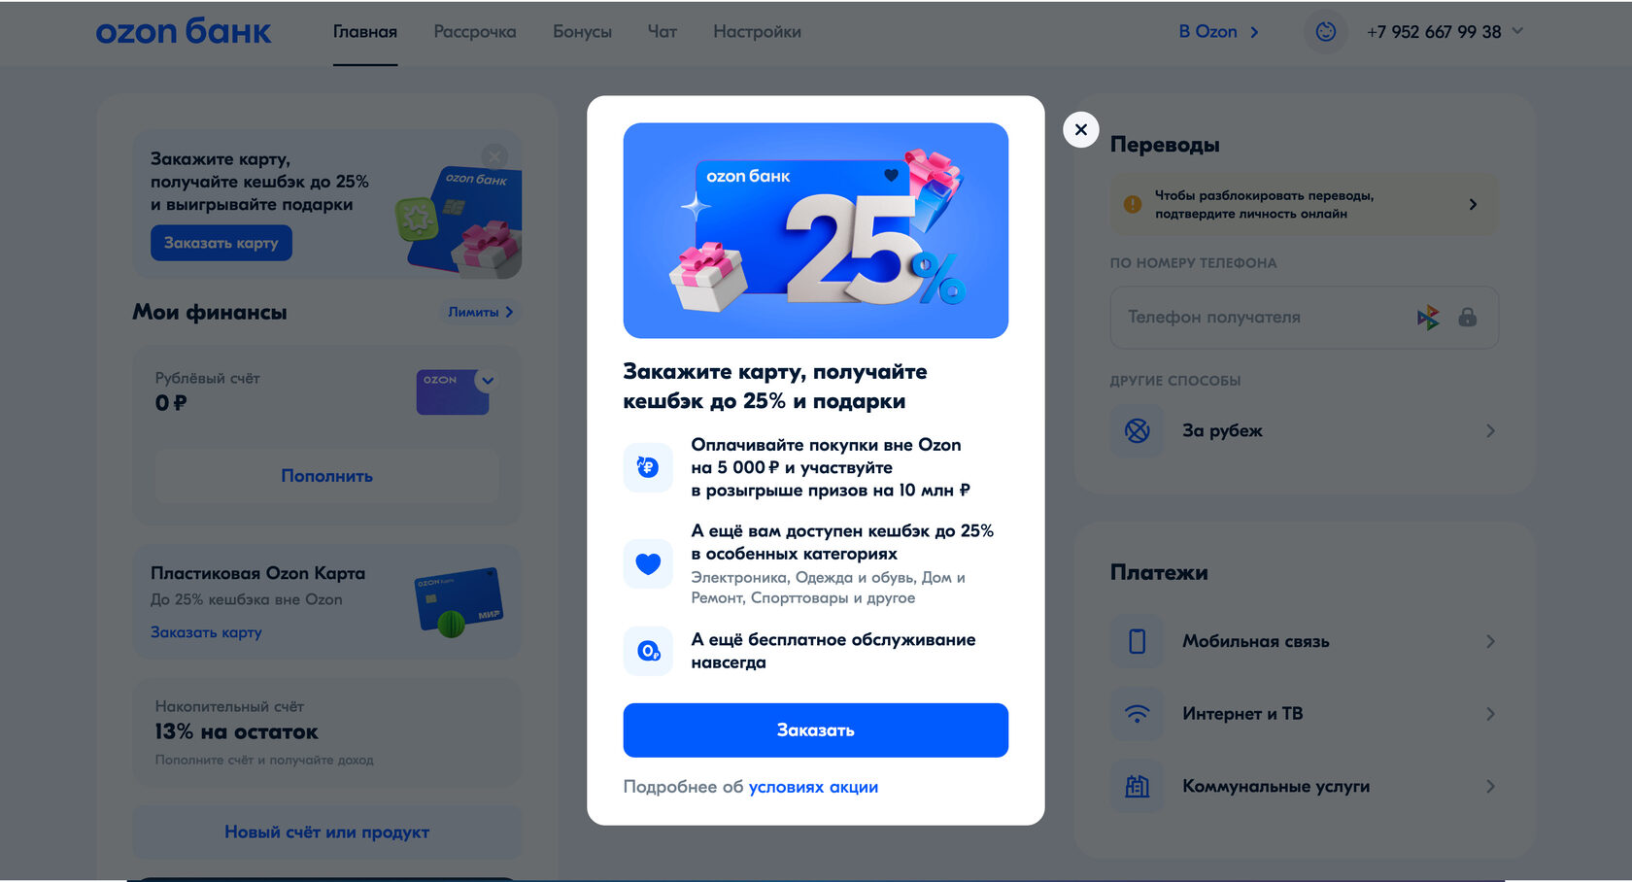Click the profile smiley avatar icon
This screenshot has height=882, width=1632.
coord(1325,32)
